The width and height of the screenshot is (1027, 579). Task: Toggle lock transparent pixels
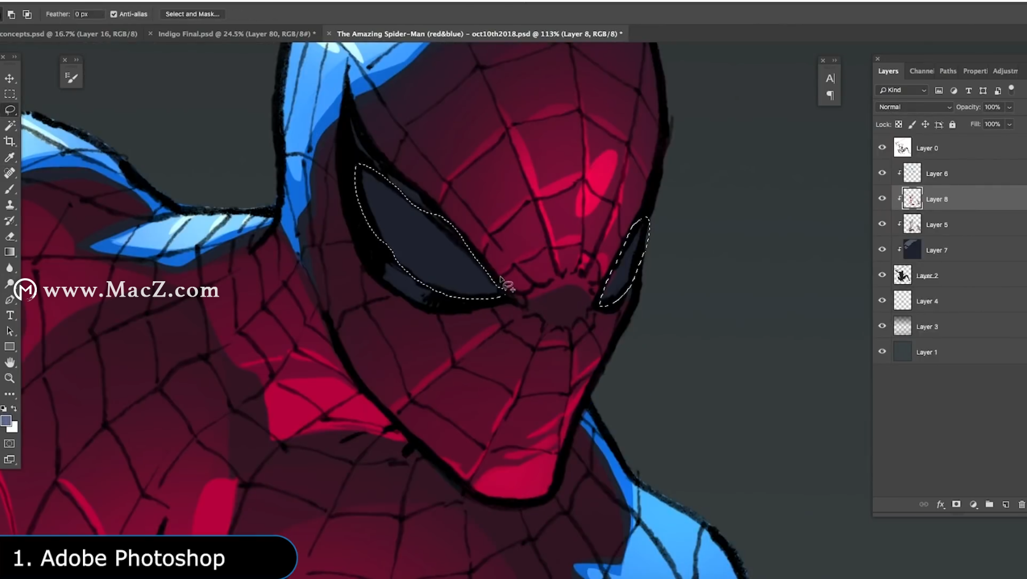(899, 124)
